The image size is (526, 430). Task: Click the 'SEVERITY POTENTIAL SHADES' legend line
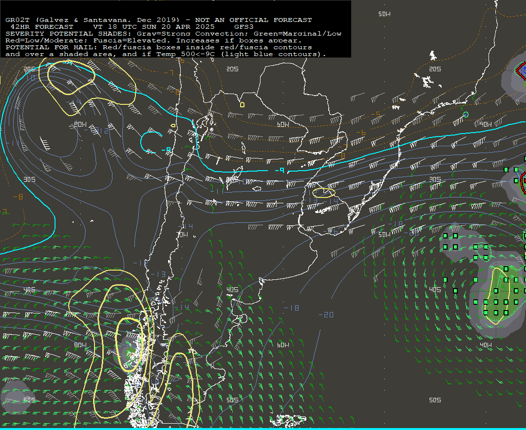(173, 34)
